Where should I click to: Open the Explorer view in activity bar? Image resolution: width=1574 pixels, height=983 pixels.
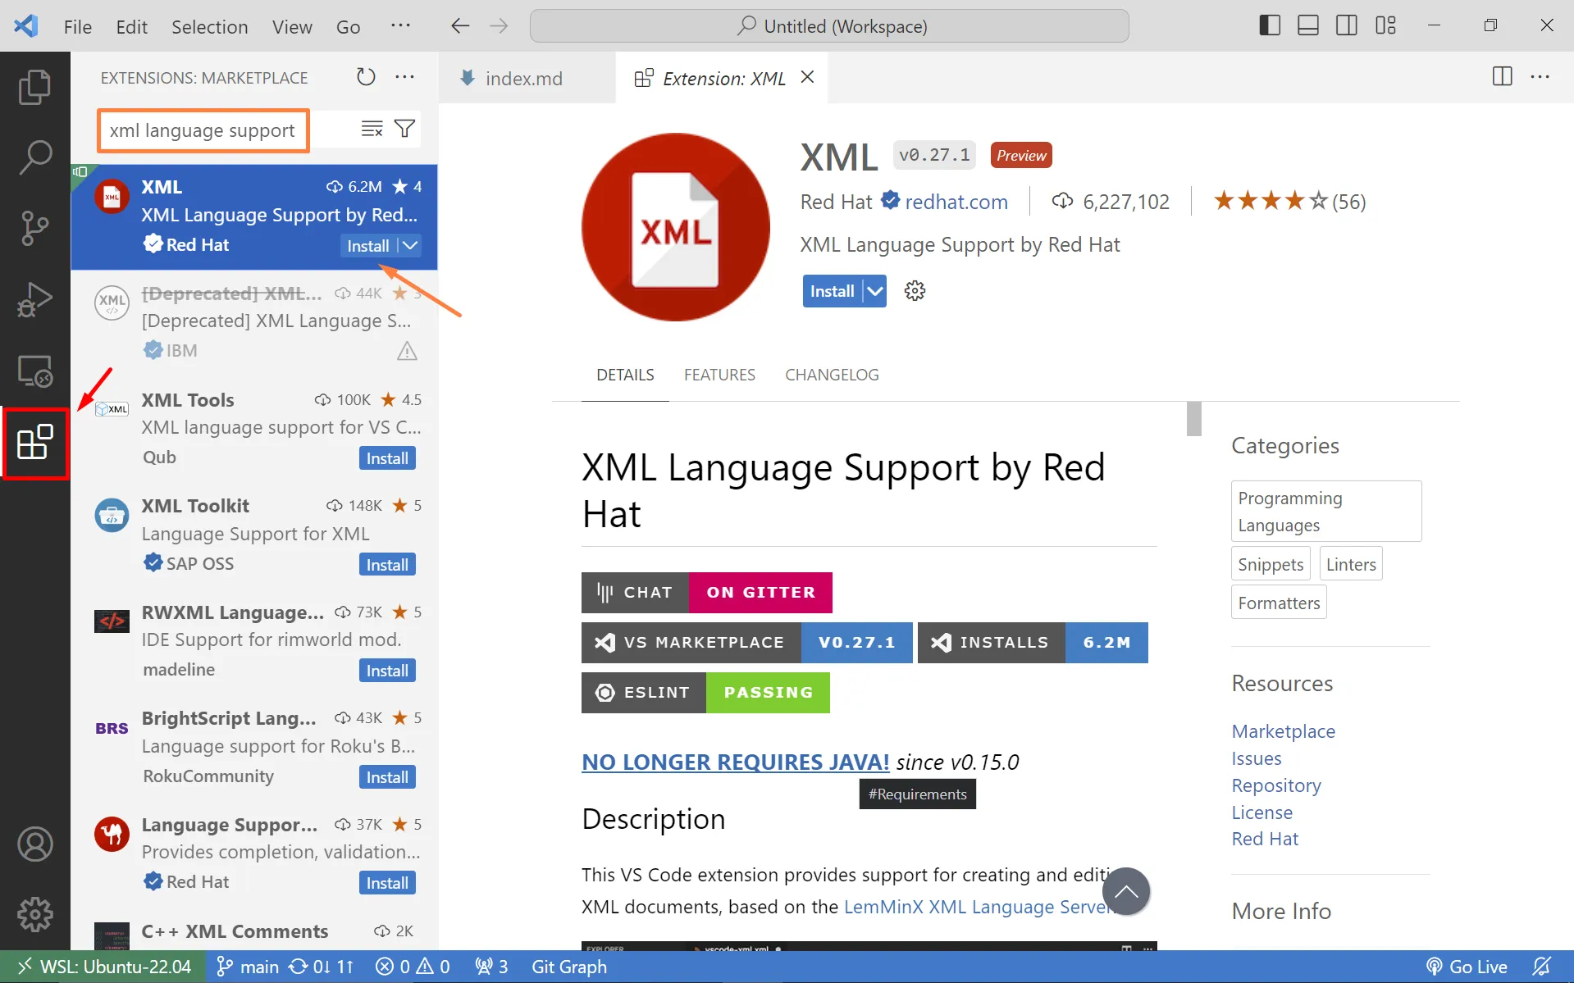pyautogui.click(x=34, y=88)
